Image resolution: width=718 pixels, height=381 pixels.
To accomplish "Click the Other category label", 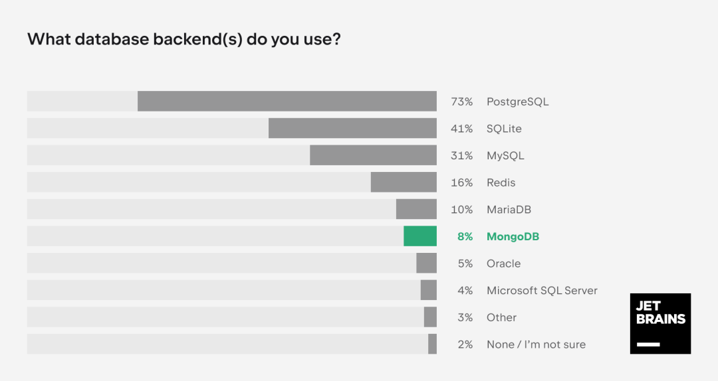I will [x=501, y=317].
